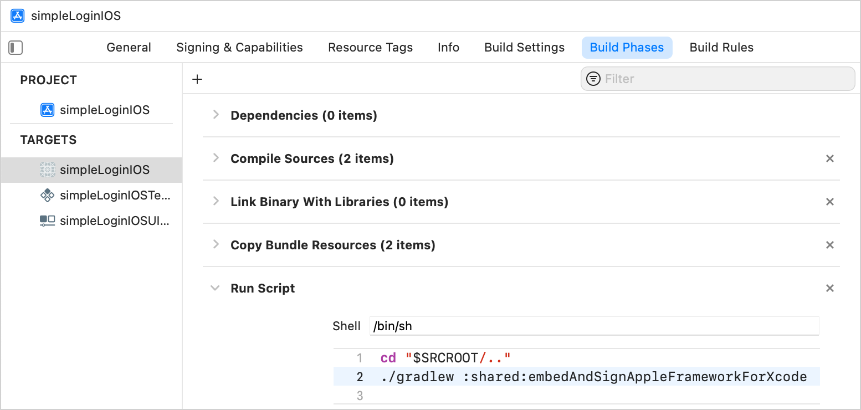Remove the Link Binary With Libraries phase
The height and width of the screenshot is (410, 861).
coord(829,202)
